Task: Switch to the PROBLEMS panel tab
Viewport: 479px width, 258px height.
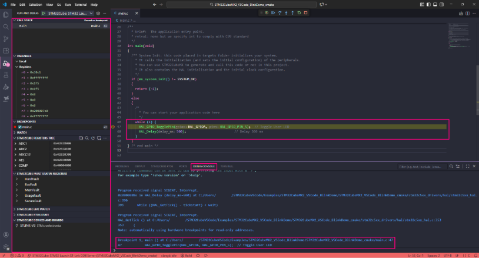Action: 122,167
